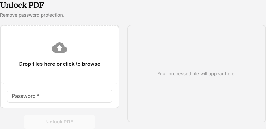This screenshot has height=129, width=266.
Task: Click 'Your processed file will appear here.' text
Action: (x=196, y=74)
